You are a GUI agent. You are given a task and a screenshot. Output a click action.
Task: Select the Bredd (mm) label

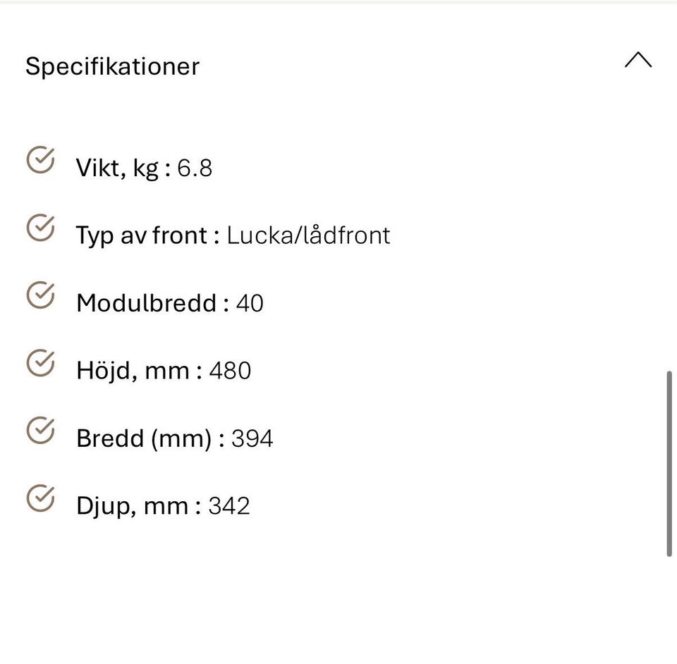click(146, 438)
